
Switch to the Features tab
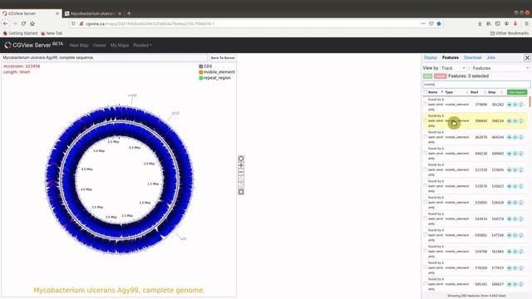pyautogui.click(x=451, y=57)
